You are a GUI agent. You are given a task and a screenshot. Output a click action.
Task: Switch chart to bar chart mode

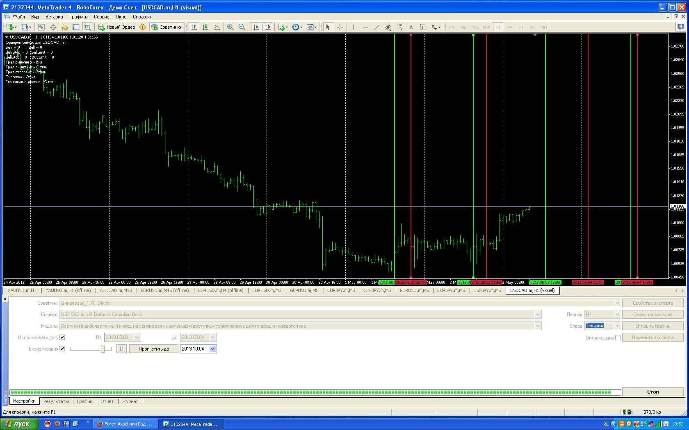click(194, 27)
